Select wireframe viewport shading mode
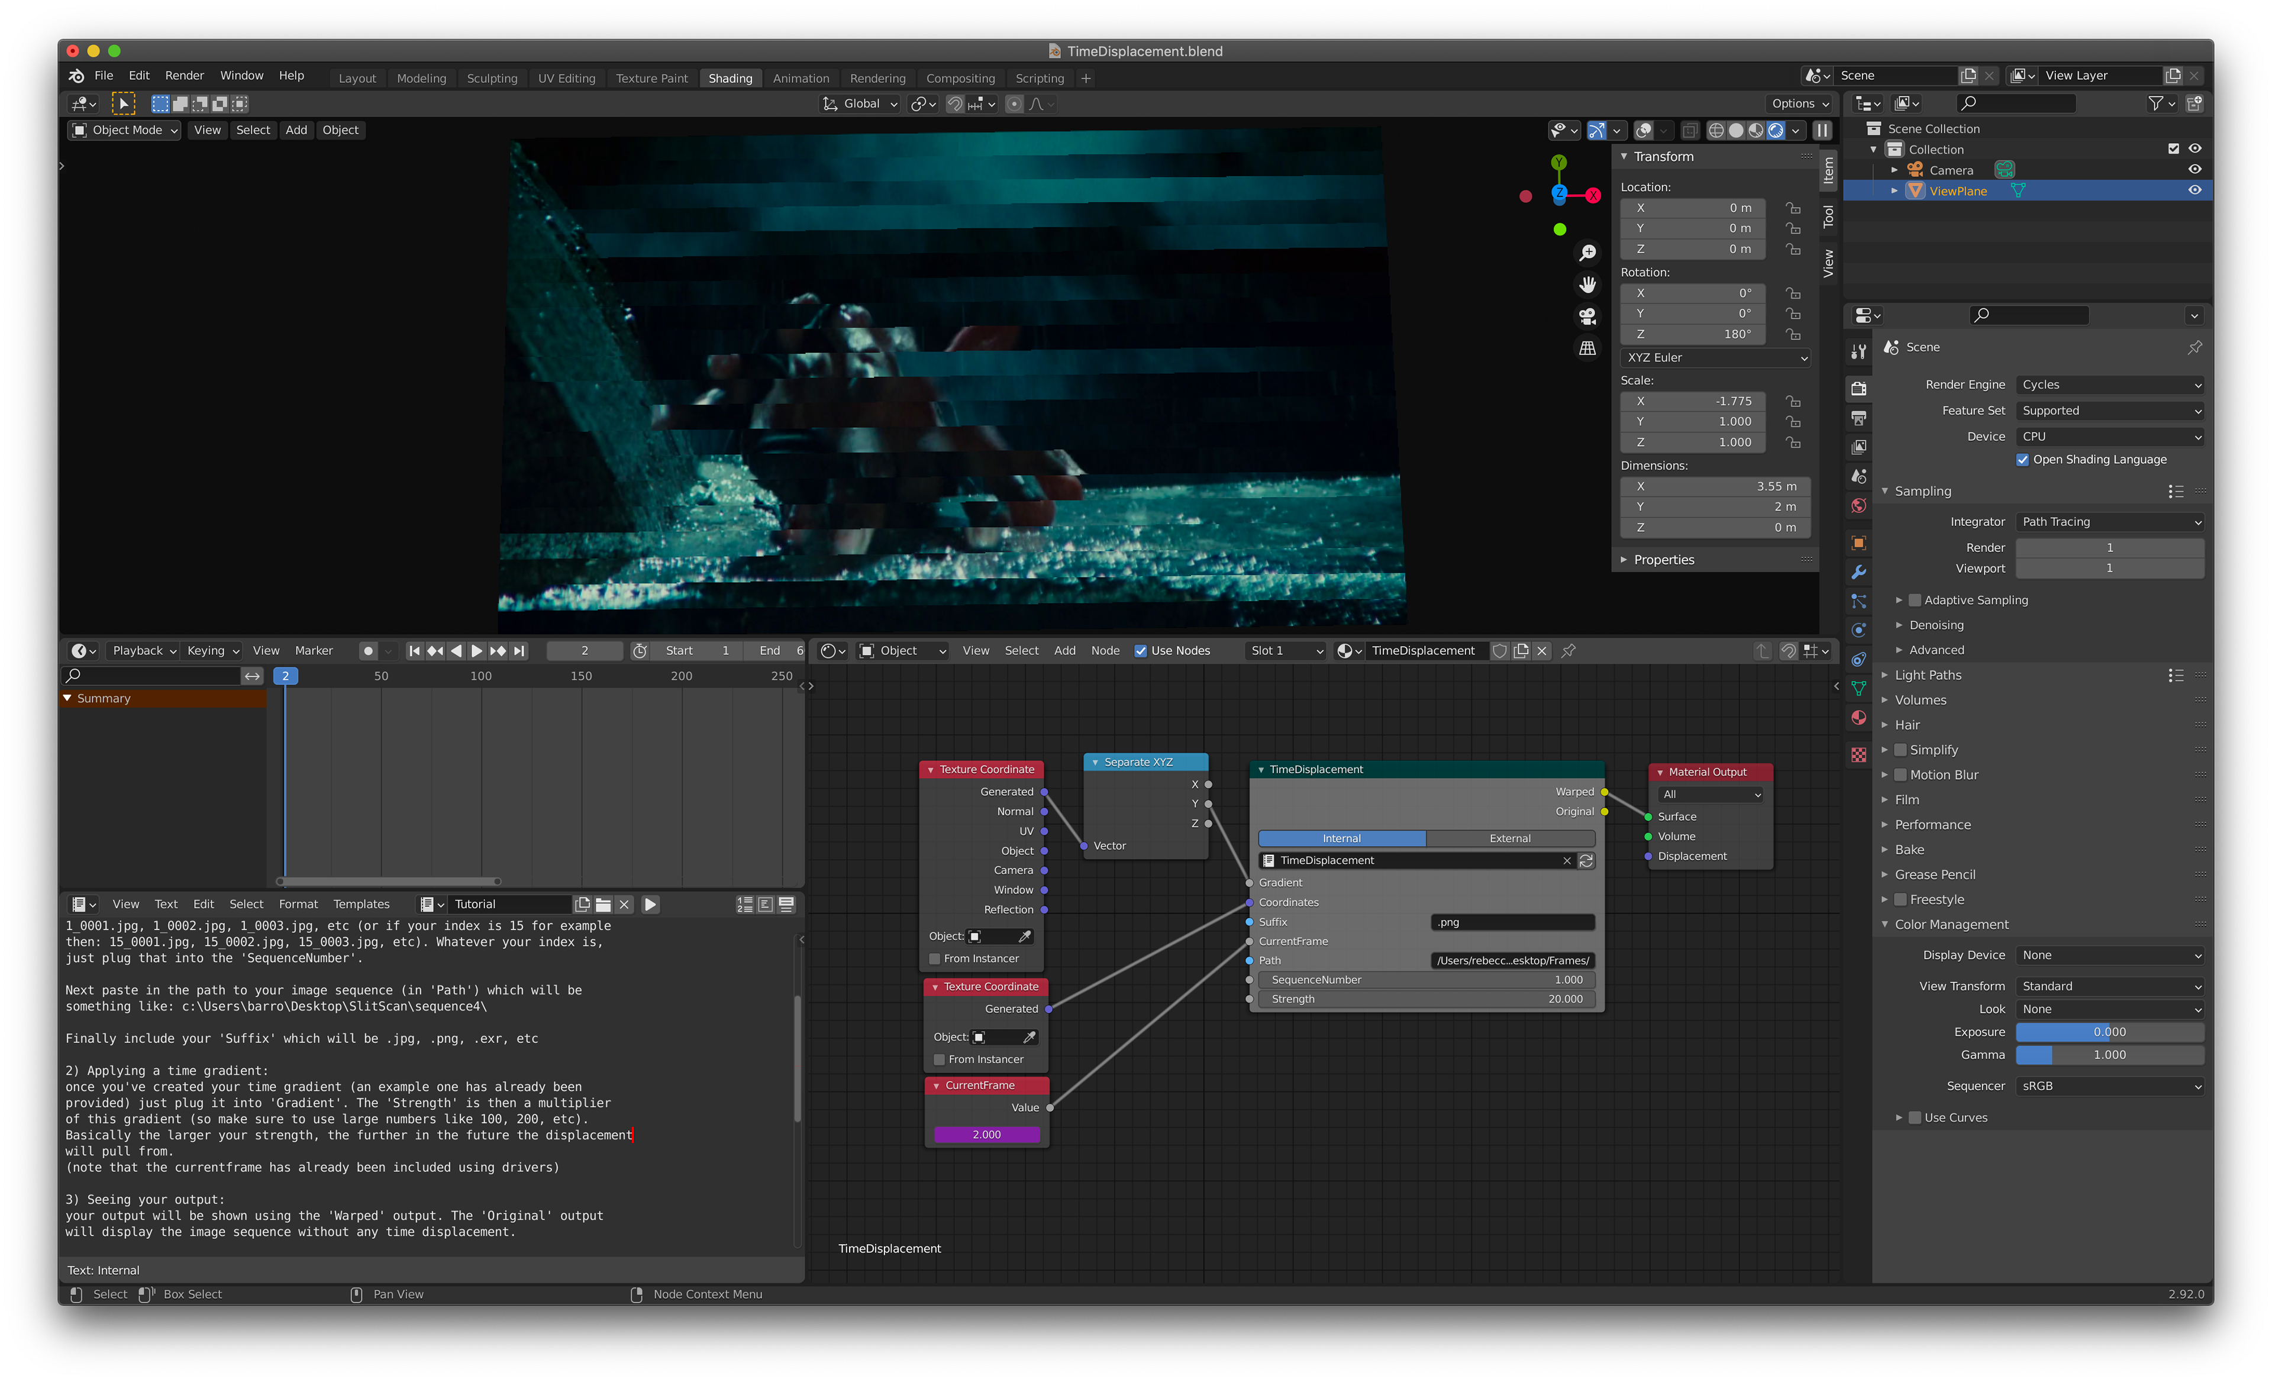Image resolution: width=2272 pixels, height=1382 pixels. [x=1716, y=130]
